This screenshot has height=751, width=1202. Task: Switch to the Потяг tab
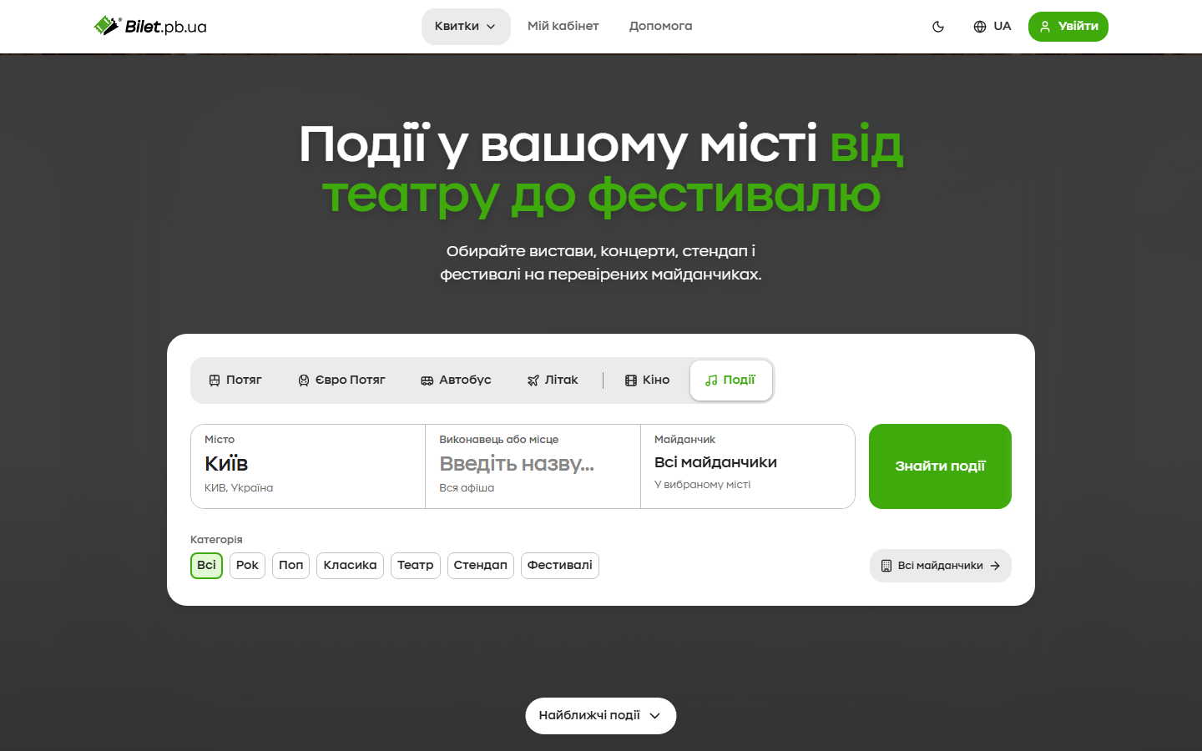tap(235, 381)
